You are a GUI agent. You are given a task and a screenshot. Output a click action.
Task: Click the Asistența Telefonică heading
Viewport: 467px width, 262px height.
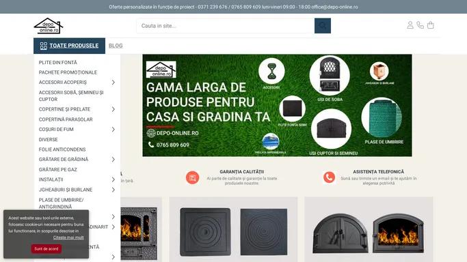pyautogui.click(x=378, y=172)
